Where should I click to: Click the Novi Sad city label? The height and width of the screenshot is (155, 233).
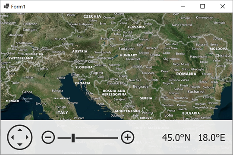(x=135, y=80)
